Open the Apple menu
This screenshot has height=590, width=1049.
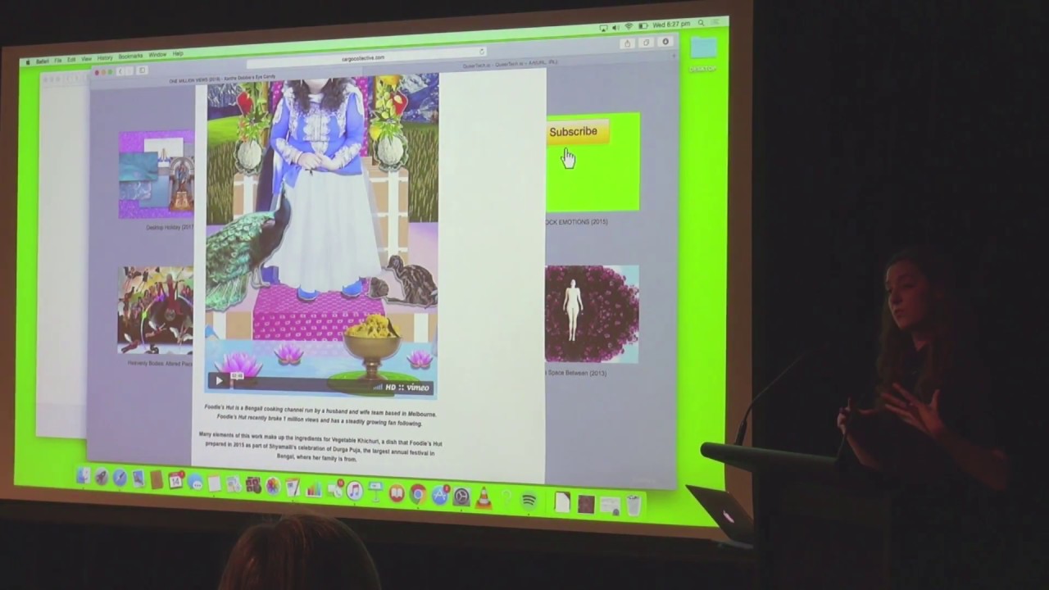[27, 62]
